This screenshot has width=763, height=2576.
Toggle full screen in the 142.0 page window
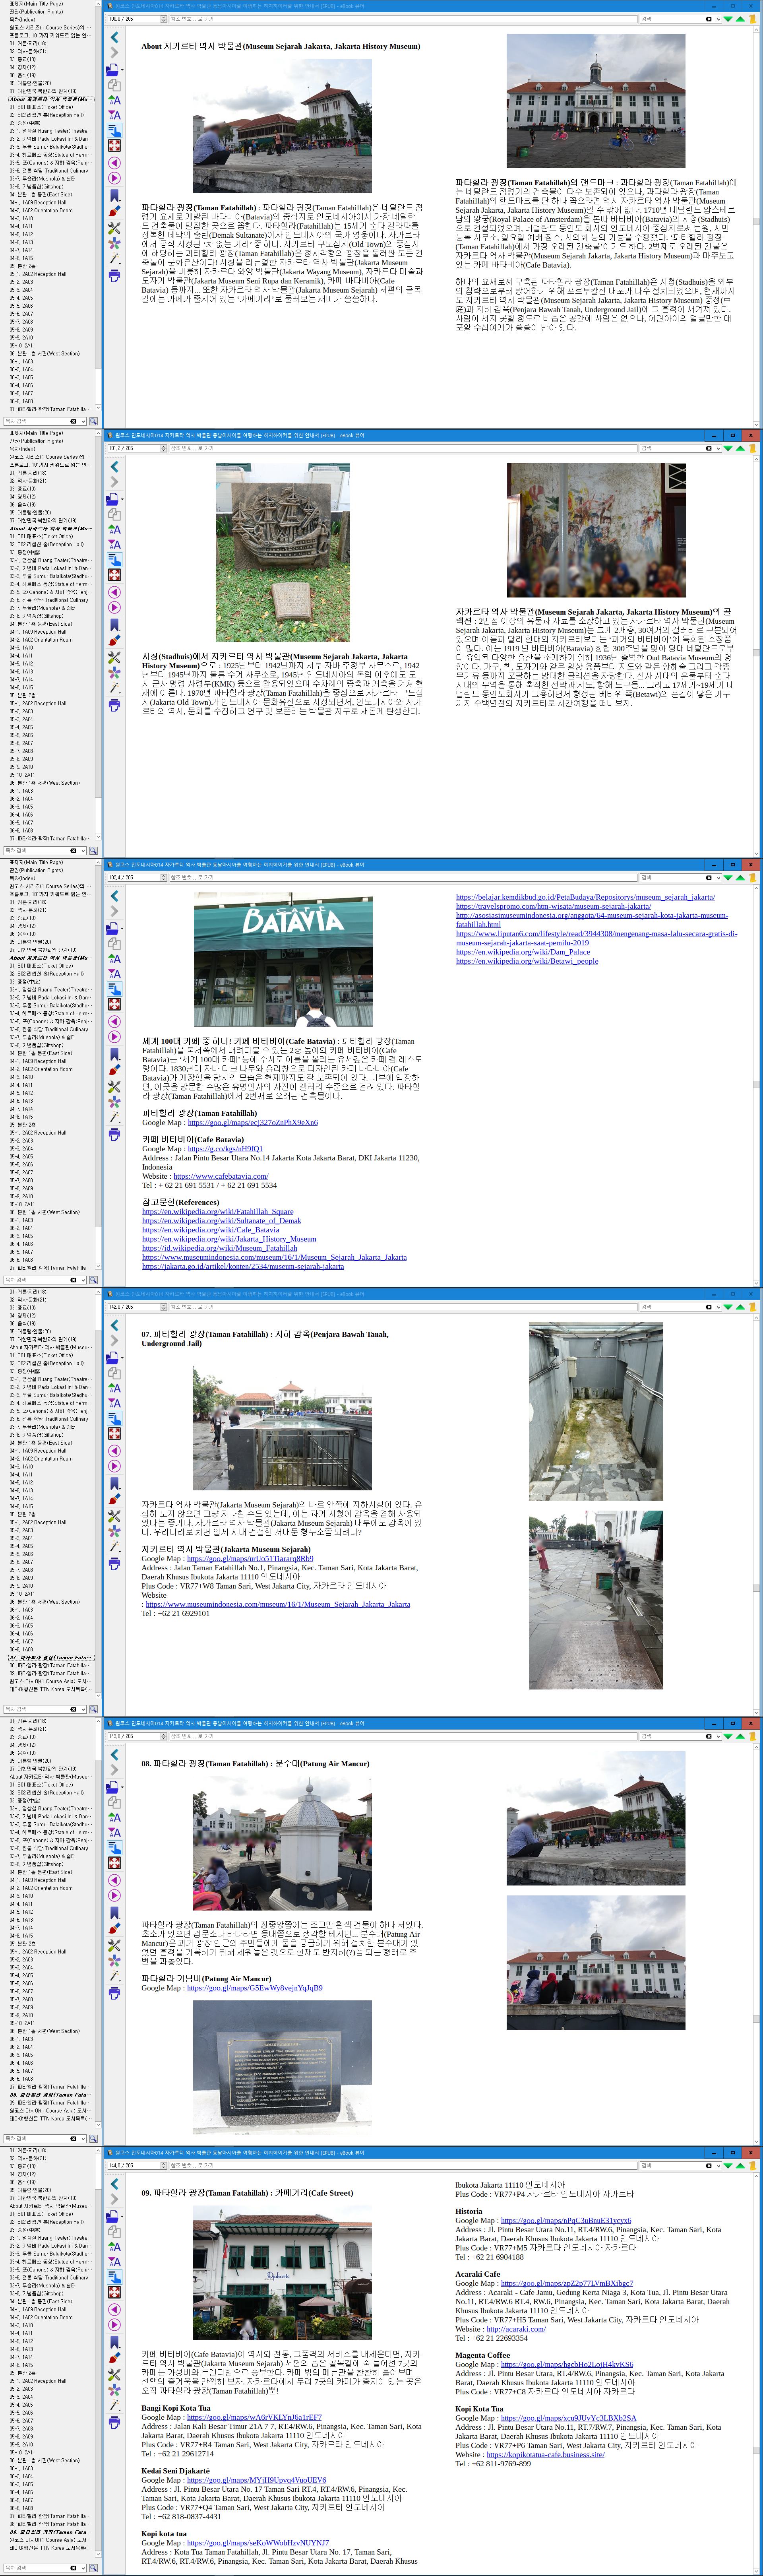[114, 1434]
